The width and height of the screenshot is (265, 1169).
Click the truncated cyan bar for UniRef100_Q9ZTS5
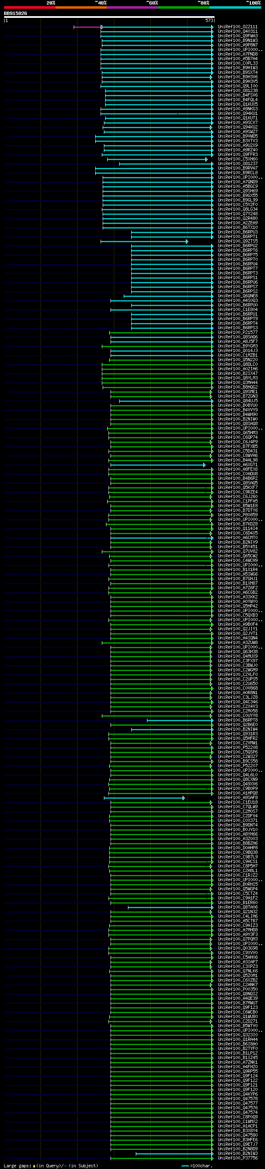144,241
